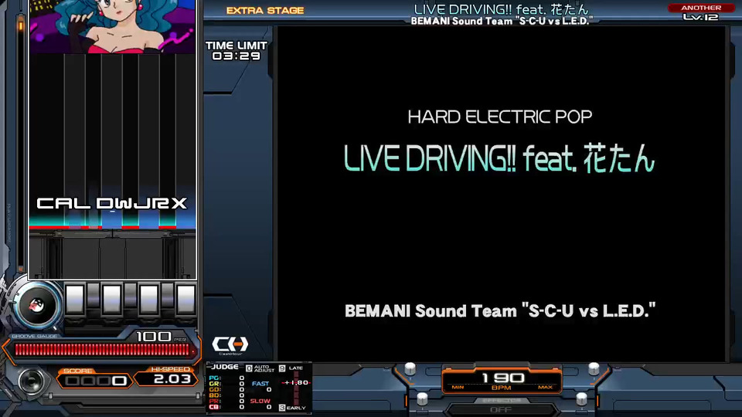Click the header artist name text
Image resolution: width=742 pixels, height=417 pixels.
pyautogui.click(x=502, y=21)
